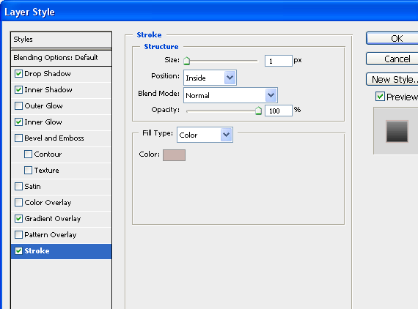Expand the Blend Mode dropdown set to Normal
Screen dimensions: 418x309
pos(230,95)
